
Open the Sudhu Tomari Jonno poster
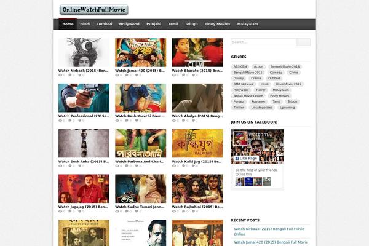[140, 189]
